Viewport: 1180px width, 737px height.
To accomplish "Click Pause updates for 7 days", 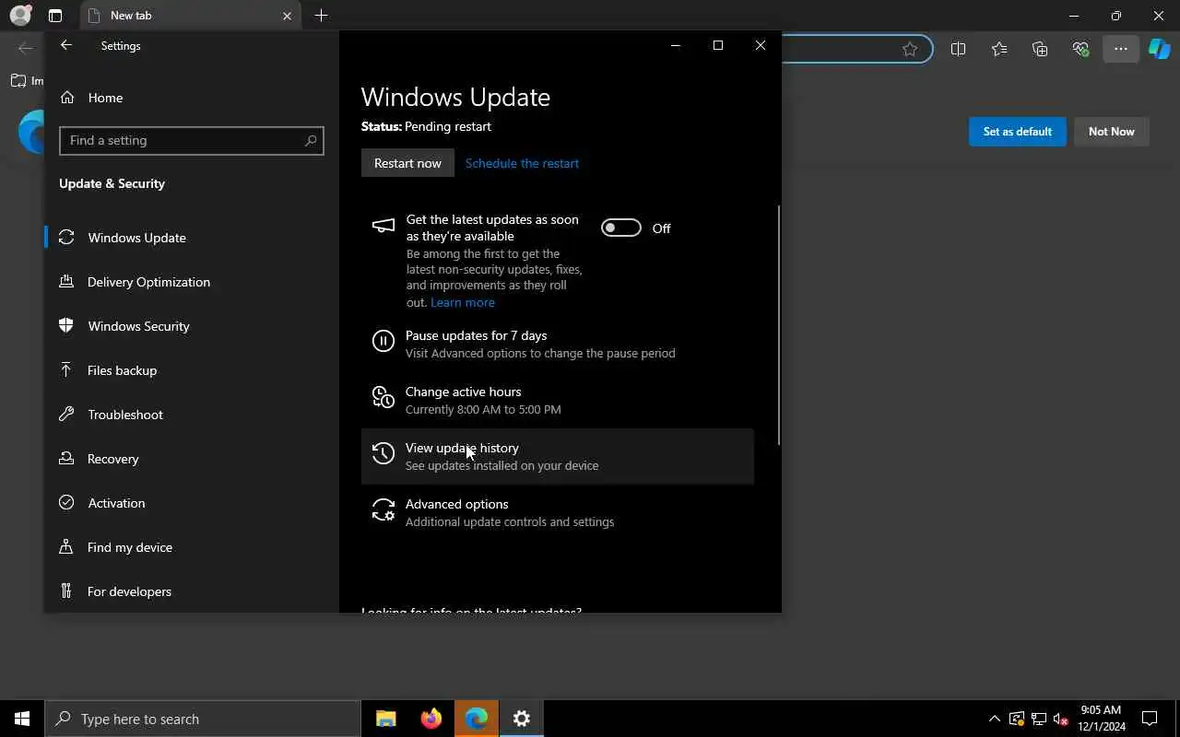I will coord(557,344).
